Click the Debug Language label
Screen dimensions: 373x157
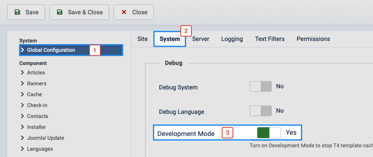tap(182, 112)
